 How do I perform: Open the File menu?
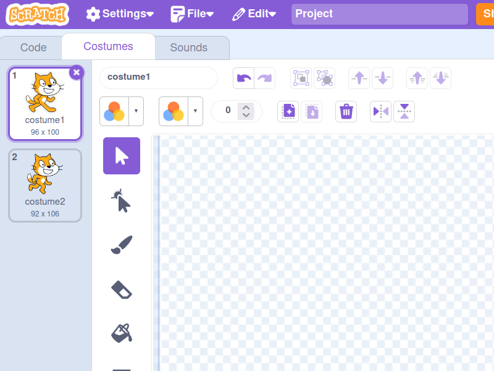(192, 14)
